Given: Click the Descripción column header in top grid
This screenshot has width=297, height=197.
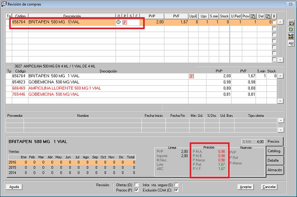Looking at the screenshot, I should pyautogui.click(x=72, y=16).
